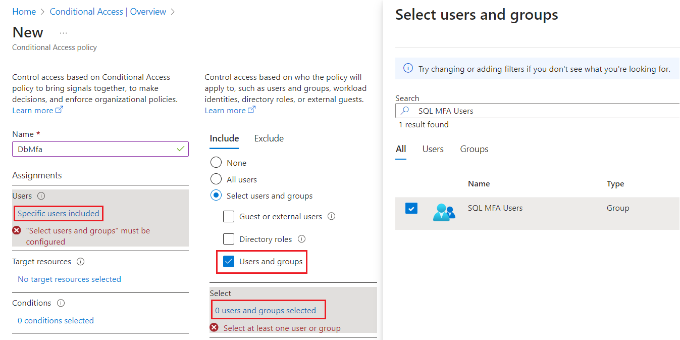Select the None radio button
Image resolution: width=680 pixels, height=340 pixels.
[216, 163]
